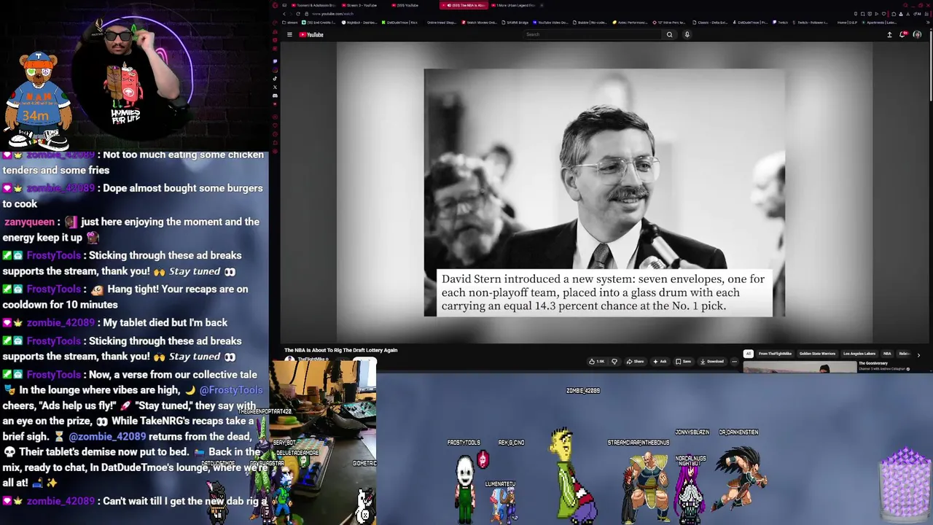Go back with browser back arrow
The height and width of the screenshot is (525, 933).
pyautogui.click(x=284, y=14)
